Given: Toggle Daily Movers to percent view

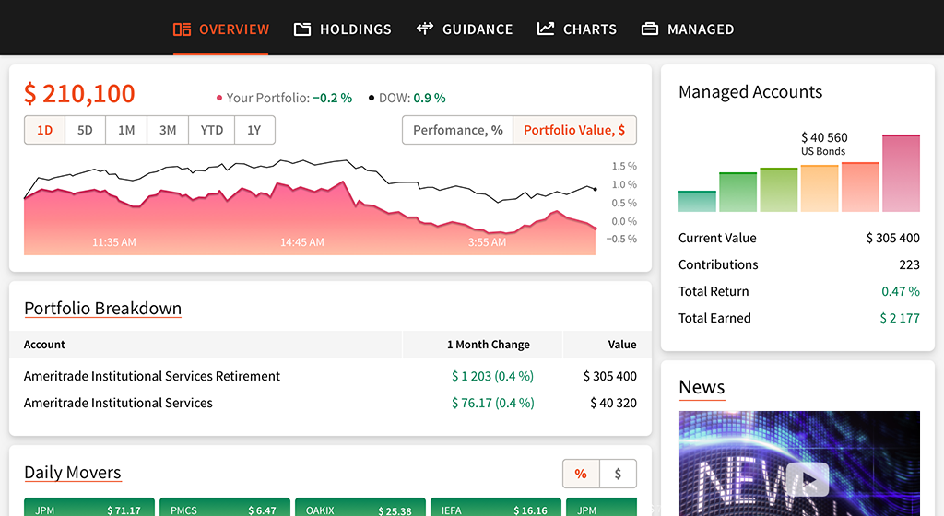Looking at the screenshot, I should click(x=581, y=474).
